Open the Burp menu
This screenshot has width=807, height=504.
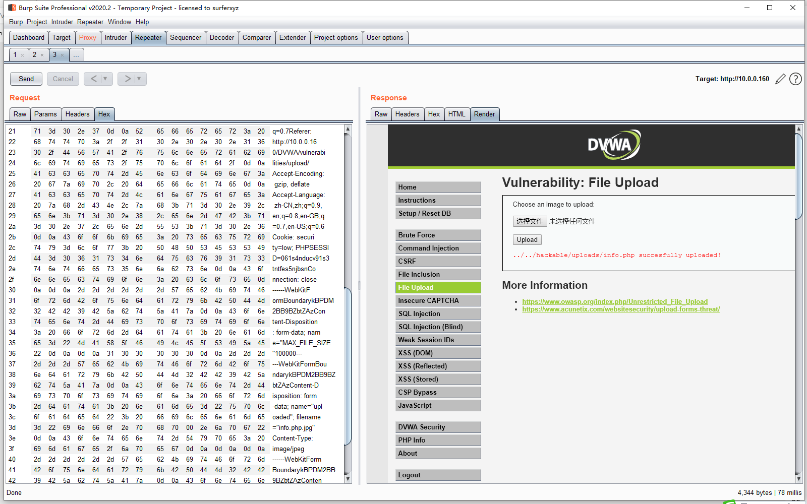pyautogui.click(x=16, y=22)
